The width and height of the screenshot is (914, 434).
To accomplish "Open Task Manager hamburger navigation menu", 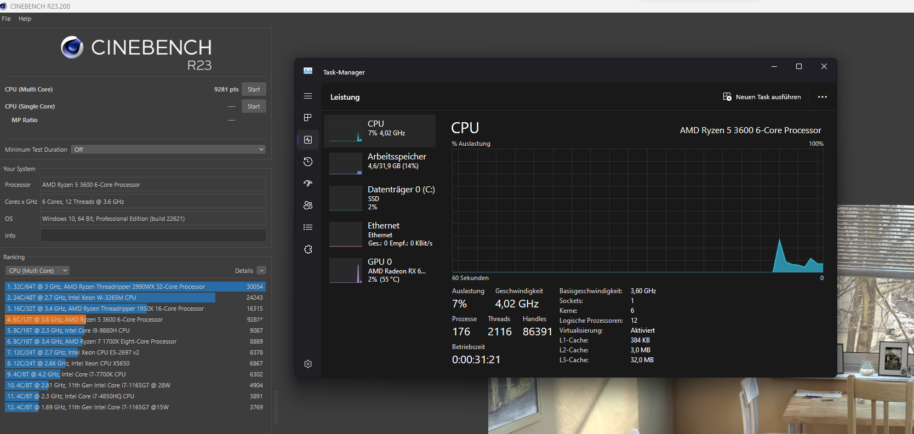I will click(308, 96).
